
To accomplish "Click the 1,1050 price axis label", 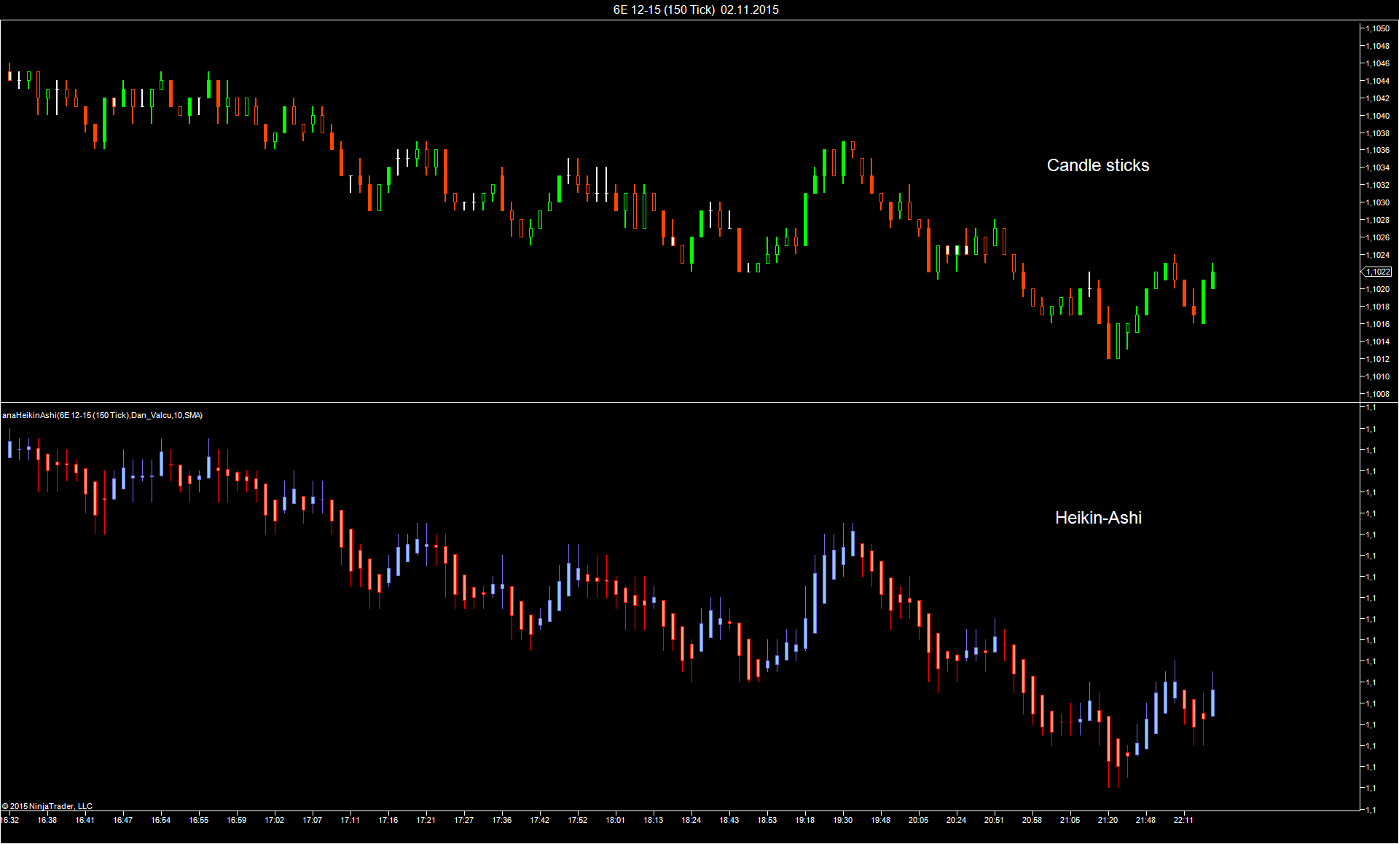I will coord(1377,28).
